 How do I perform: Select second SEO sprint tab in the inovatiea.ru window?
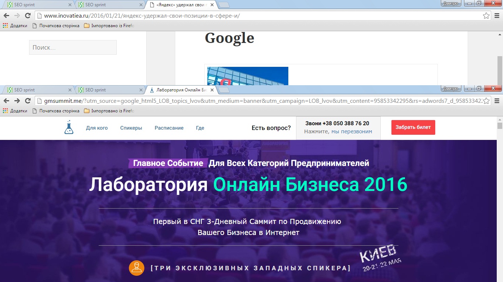(x=110, y=5)
